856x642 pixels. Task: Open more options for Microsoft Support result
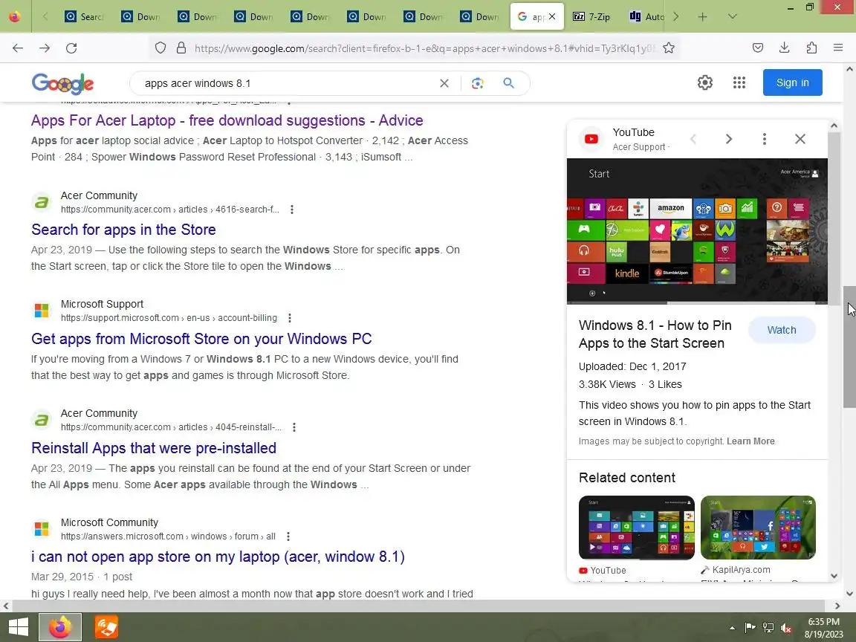pyautogui.click(x=290, y=318)
